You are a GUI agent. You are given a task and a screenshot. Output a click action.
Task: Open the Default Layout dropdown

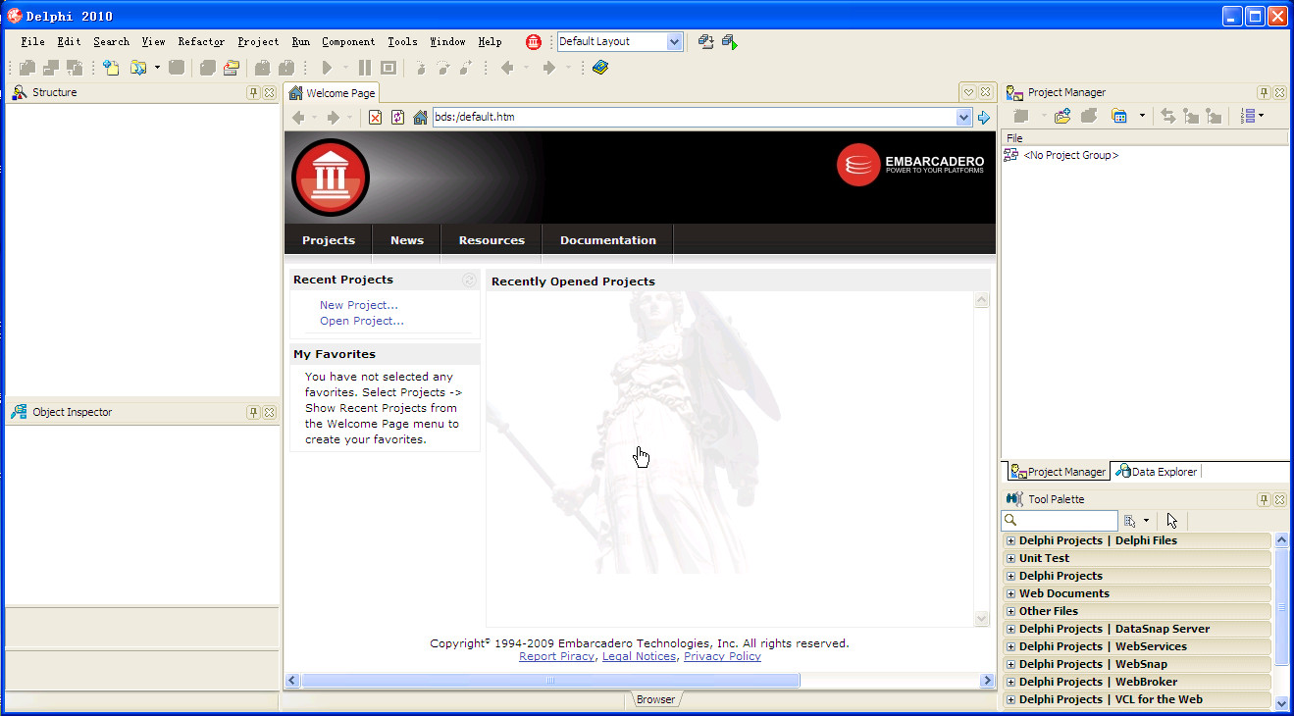point(674,41)
